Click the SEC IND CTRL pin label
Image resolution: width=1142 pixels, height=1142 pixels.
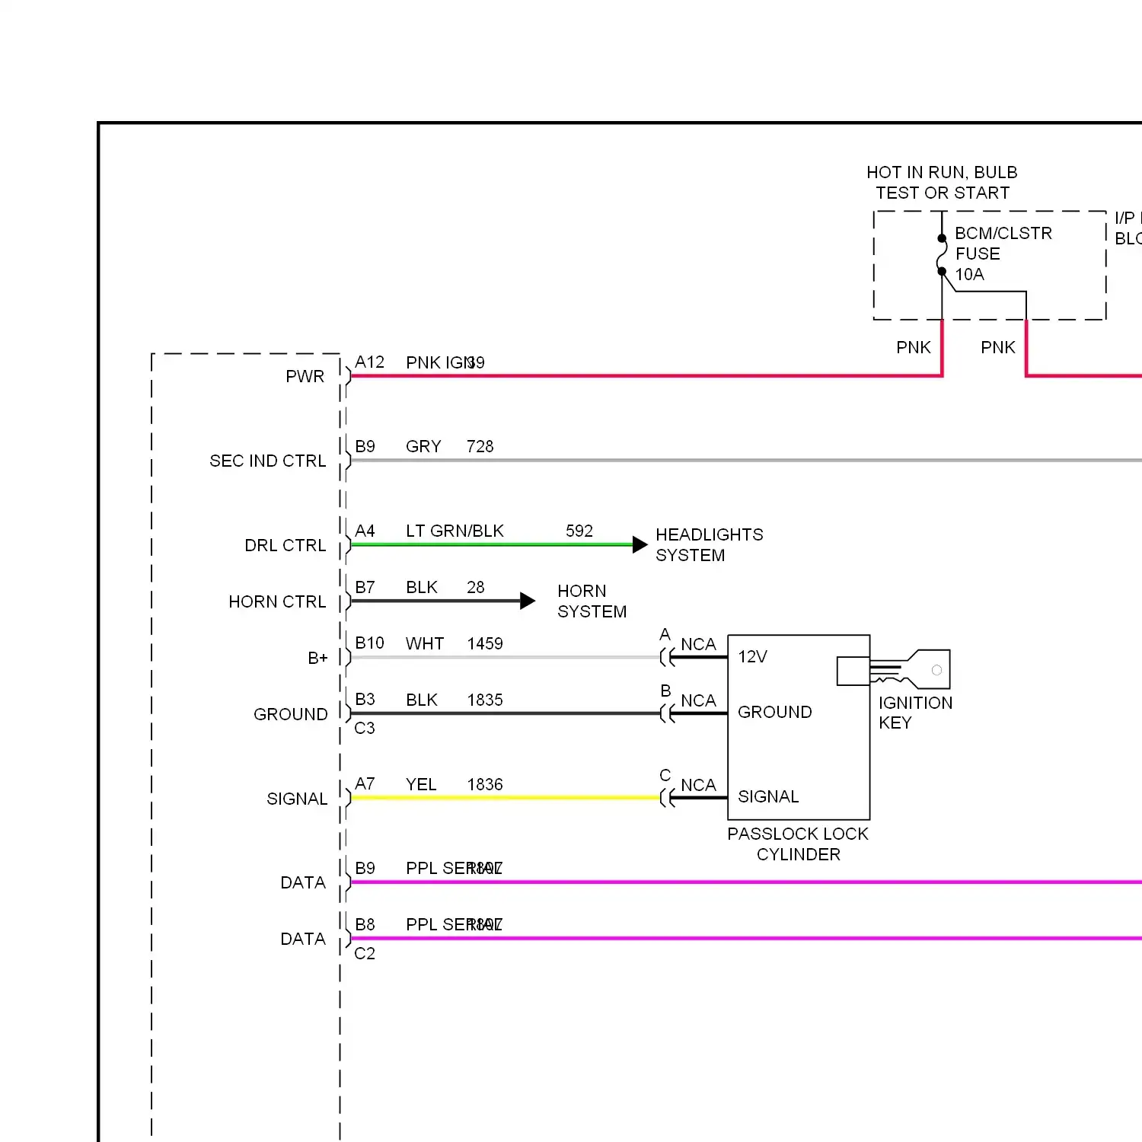[x=267, y=461]
